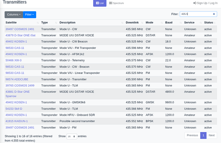Screen dimensions: 221x143
Task: Sort by the Description column arrows
Action: (x=122, y=23)
